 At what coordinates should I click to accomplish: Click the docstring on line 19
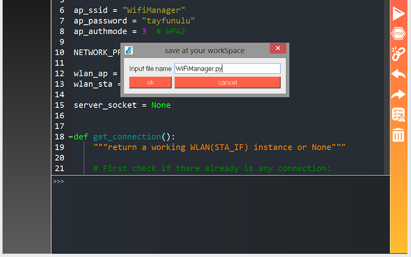click(x=219, y=148)
